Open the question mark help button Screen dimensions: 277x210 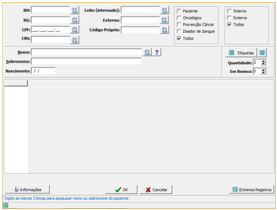click(x=157, y=52)
